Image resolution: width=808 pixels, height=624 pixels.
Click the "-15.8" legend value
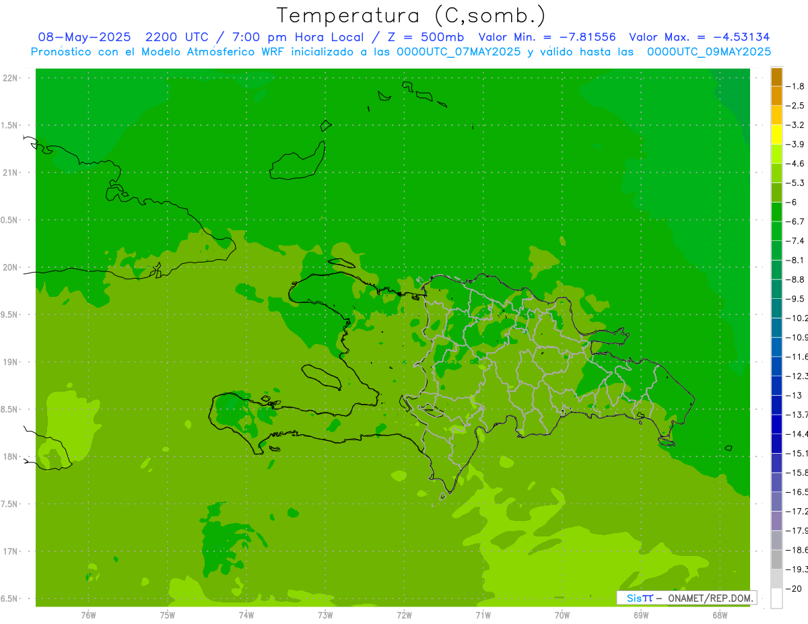pyautogui.click(x=797, y=473)
